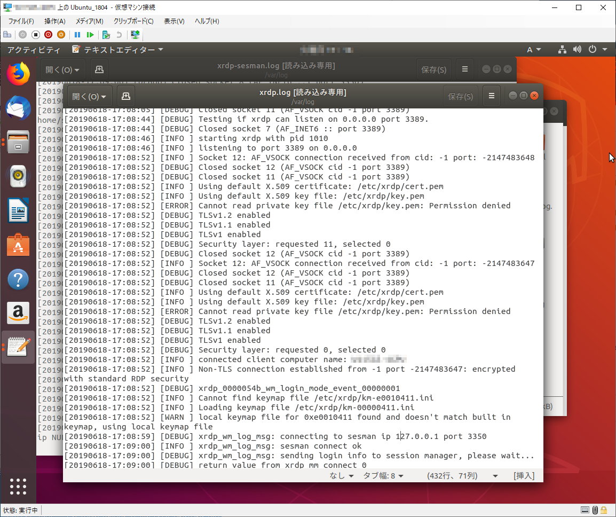616x517 pixels.
Task: Click the [挿入] insert mode indicator
Action: click(x=524, y=476)
